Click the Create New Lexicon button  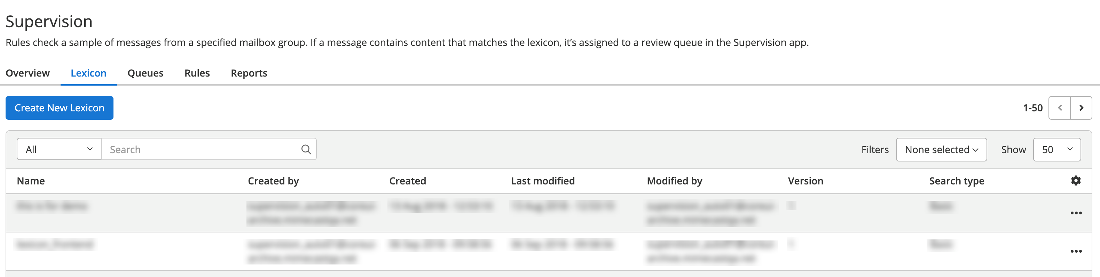tap(60, 108)
